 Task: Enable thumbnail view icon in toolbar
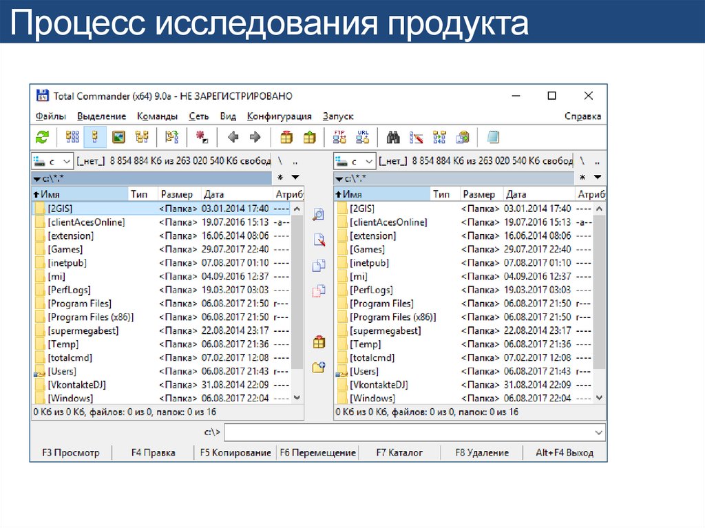[x=118, y=137]
